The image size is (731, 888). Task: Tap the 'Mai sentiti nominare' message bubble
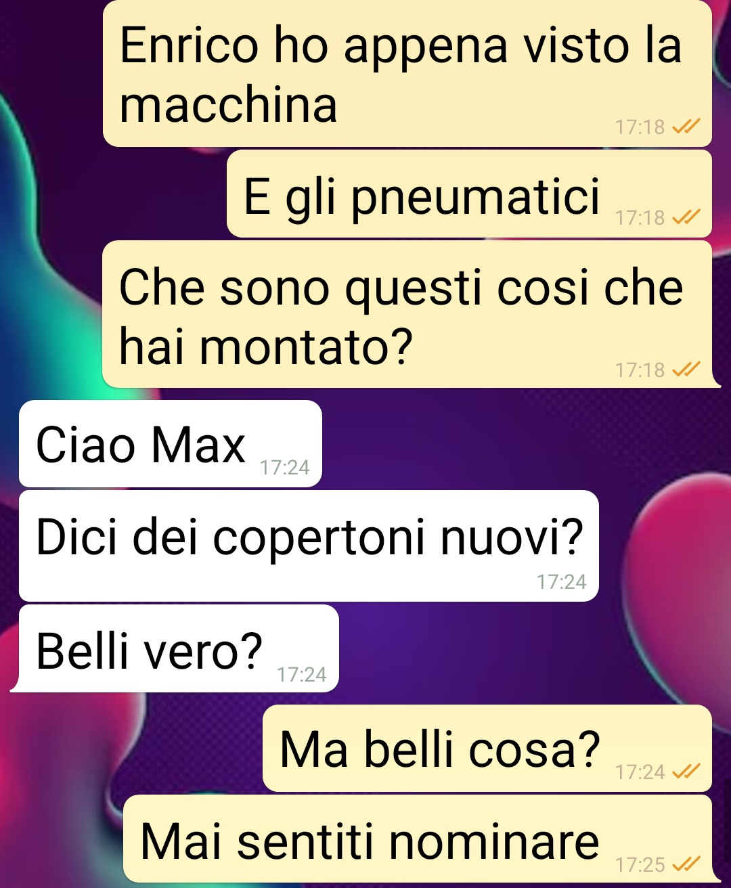coord(418,839)
